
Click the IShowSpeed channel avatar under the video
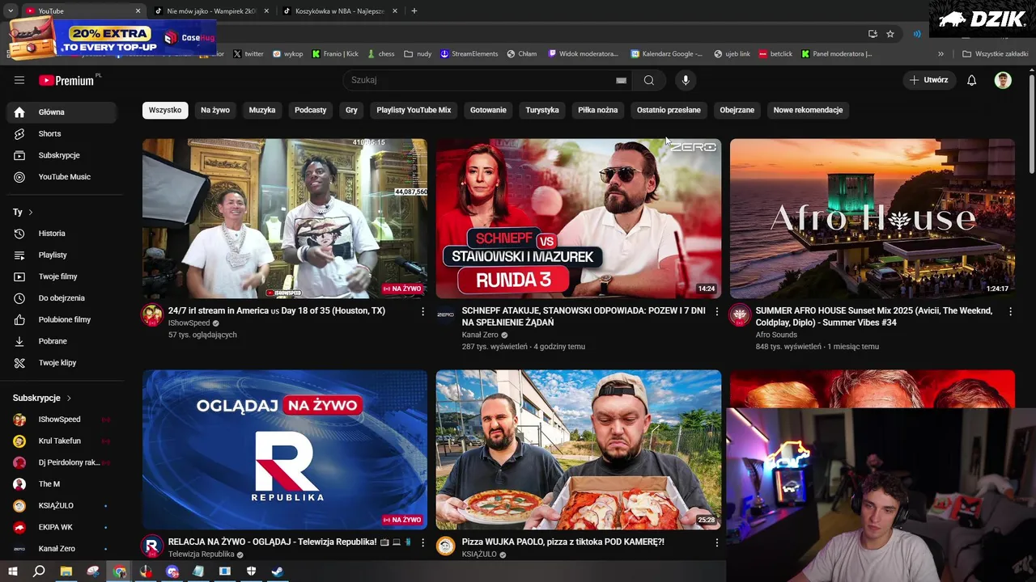(152, 315)
